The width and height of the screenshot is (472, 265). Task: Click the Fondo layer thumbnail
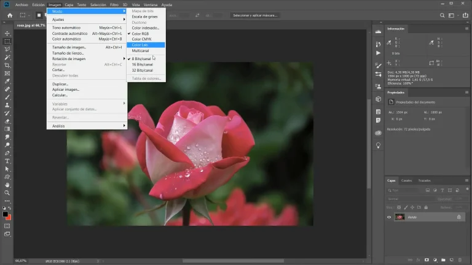click(400, 217)
